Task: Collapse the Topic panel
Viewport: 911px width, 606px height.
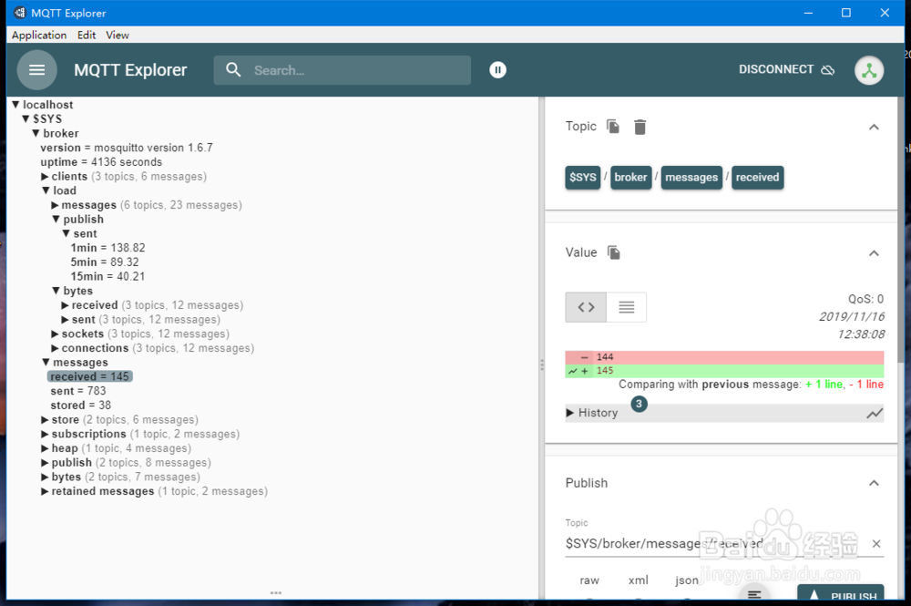Action: [x=874, y=127]
